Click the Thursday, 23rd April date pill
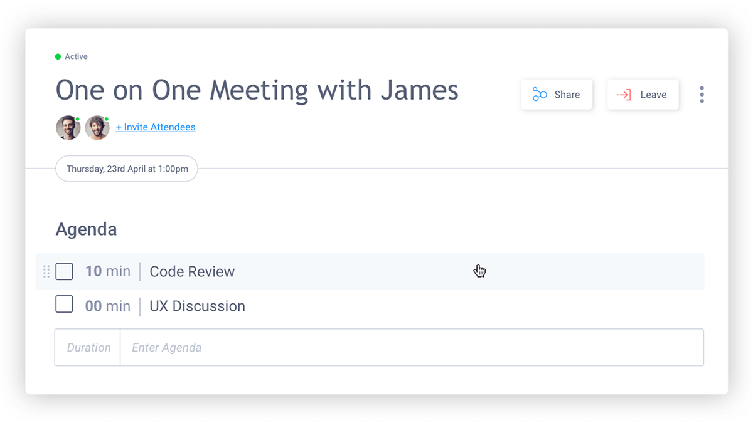 click(x=127, y=169)
